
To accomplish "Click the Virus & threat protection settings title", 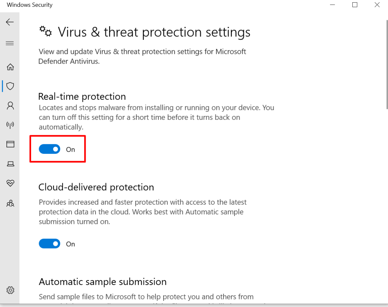I will [x=154, y=32].
